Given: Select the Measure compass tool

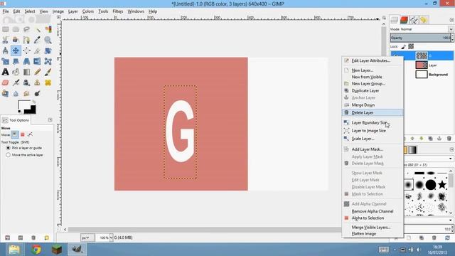Looking at the screenshot, I should [5, 50].
